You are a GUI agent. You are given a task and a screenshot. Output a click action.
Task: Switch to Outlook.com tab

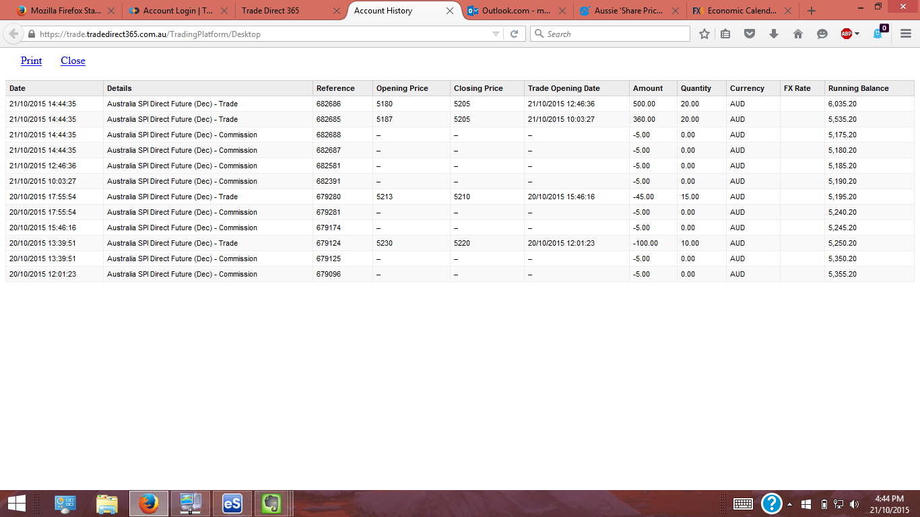[517, 11]
